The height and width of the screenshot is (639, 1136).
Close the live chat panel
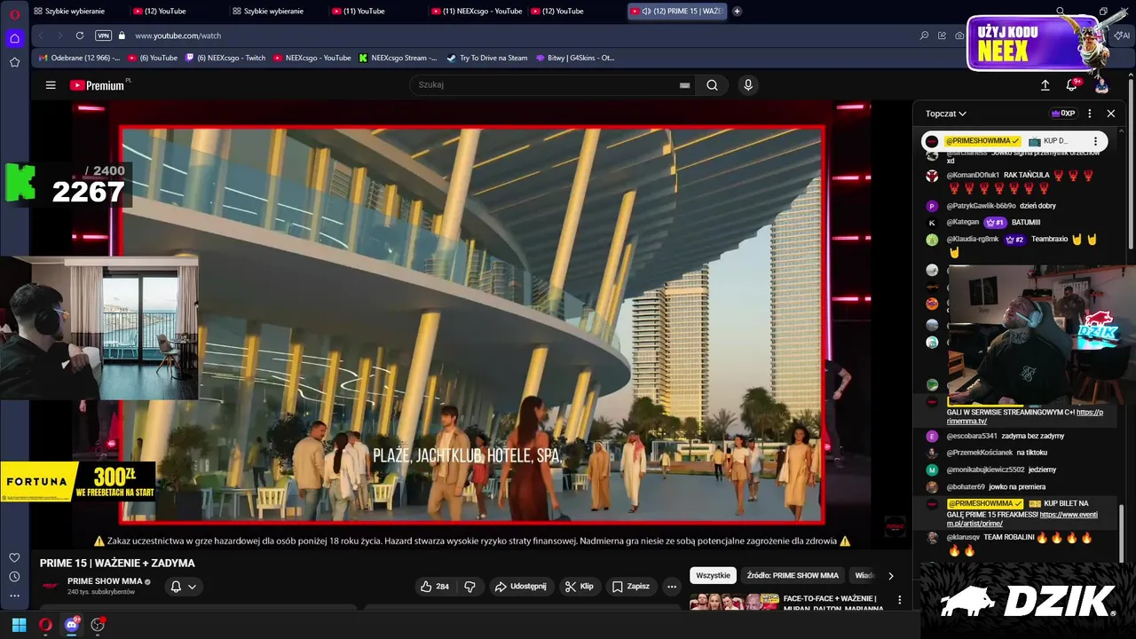click(1110, 114)
